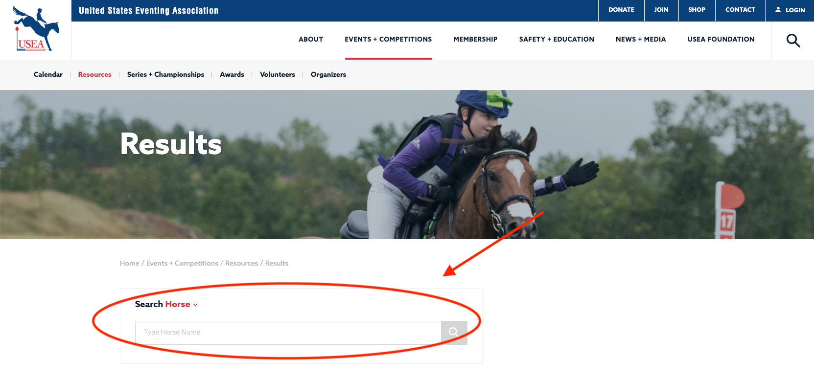The image size is (814, 381).
Task: Open the USEA Foundation menu item
Action: tap(721, 39)
